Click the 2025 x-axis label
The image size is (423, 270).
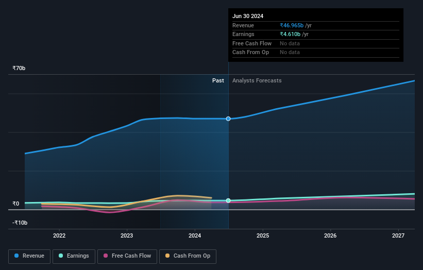263,235
